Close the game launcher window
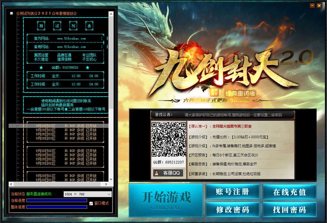327x223 pixels. (x=319, y=6)
